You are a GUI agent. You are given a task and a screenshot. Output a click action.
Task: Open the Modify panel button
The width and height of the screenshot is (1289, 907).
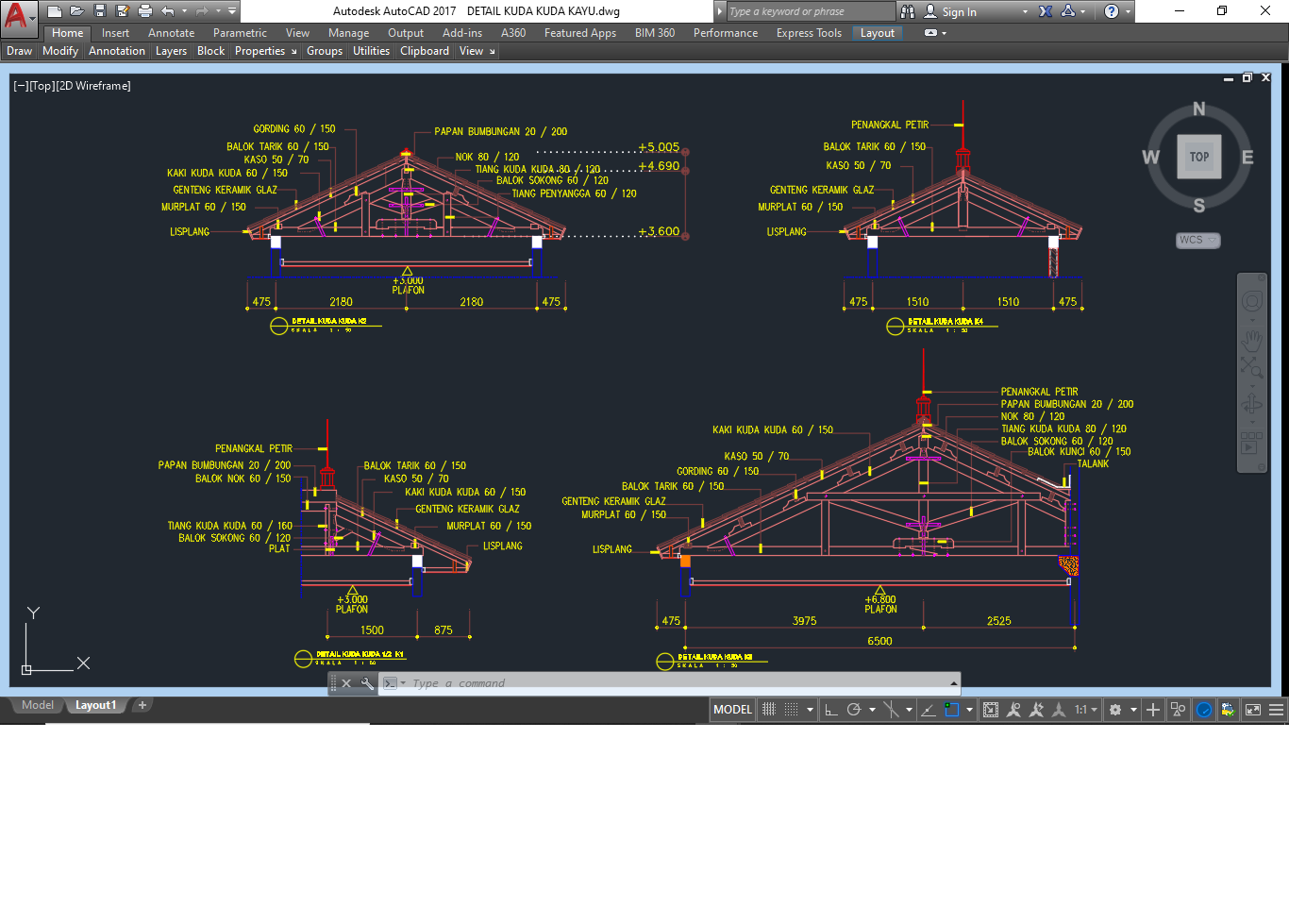(60, 51)
